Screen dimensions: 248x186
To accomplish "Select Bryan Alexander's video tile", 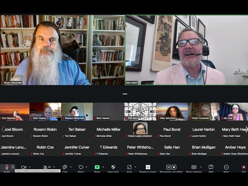I will point(62,50).
